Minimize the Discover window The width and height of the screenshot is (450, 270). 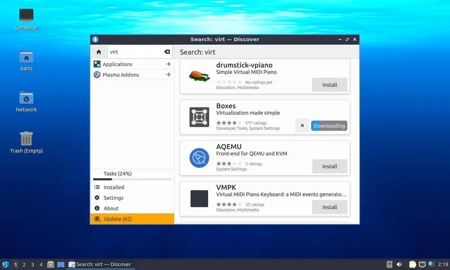coord(340,39)
